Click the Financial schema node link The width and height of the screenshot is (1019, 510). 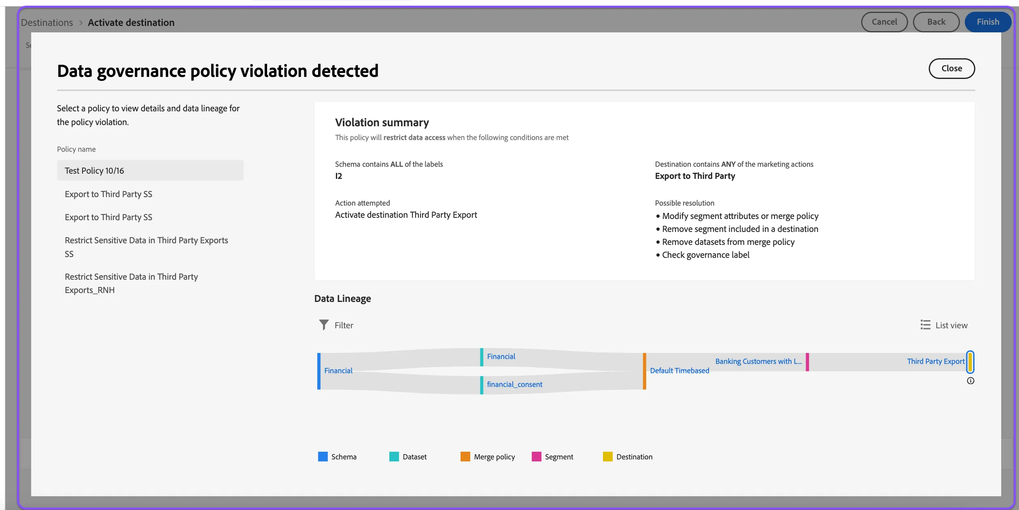pyautogui.click(x=338, y=370)
